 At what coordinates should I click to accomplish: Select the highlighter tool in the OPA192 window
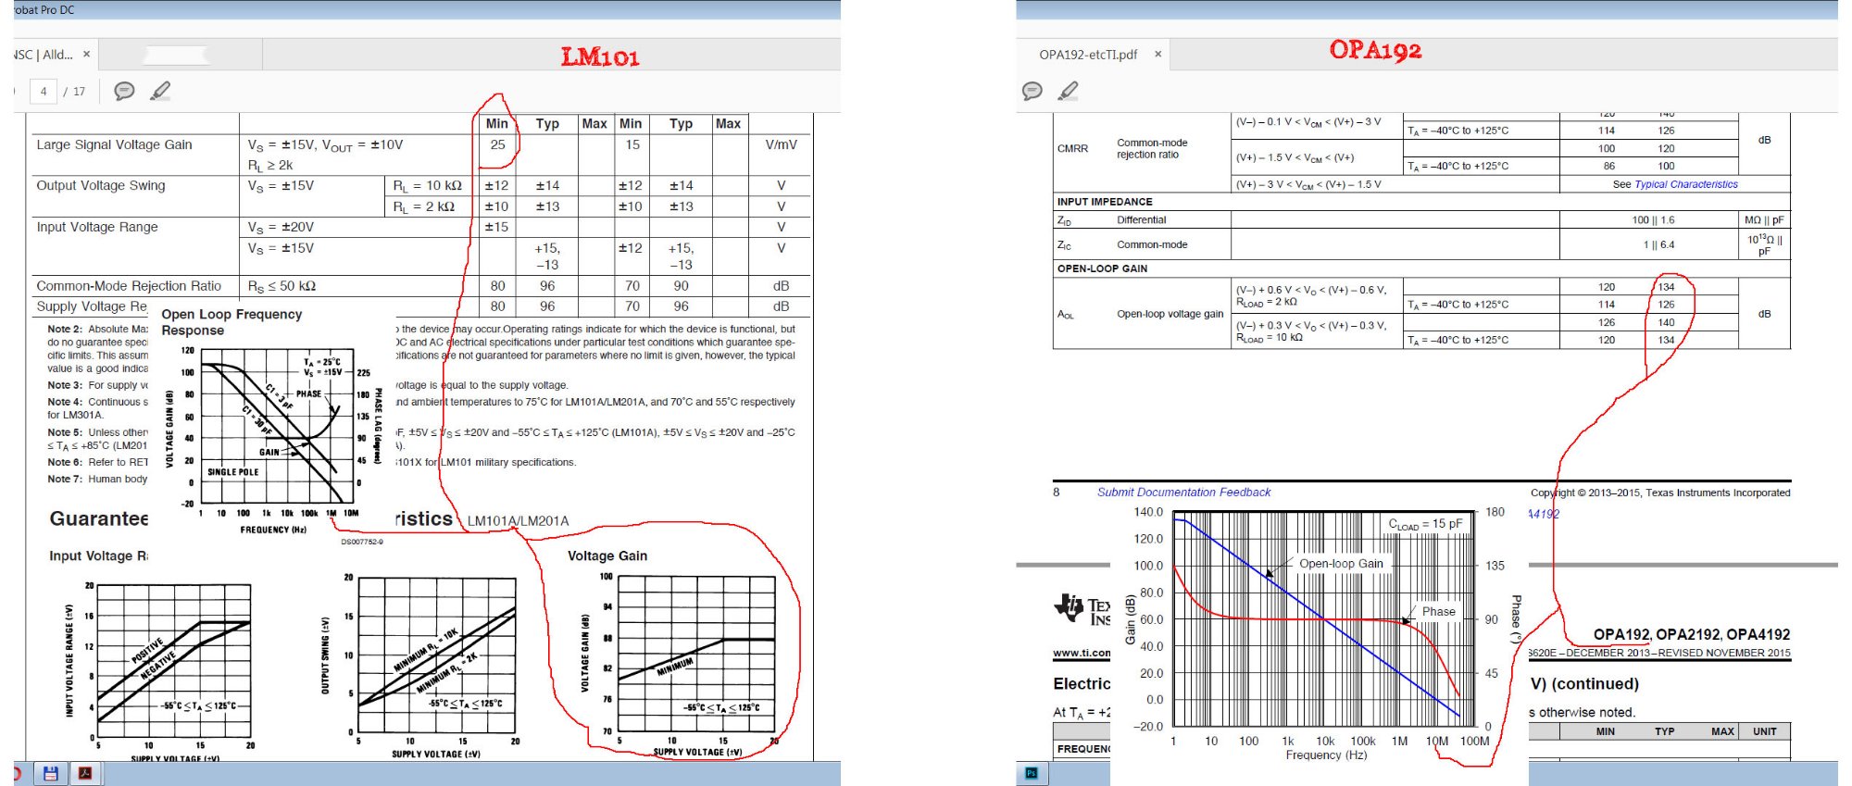(1069, 91)
